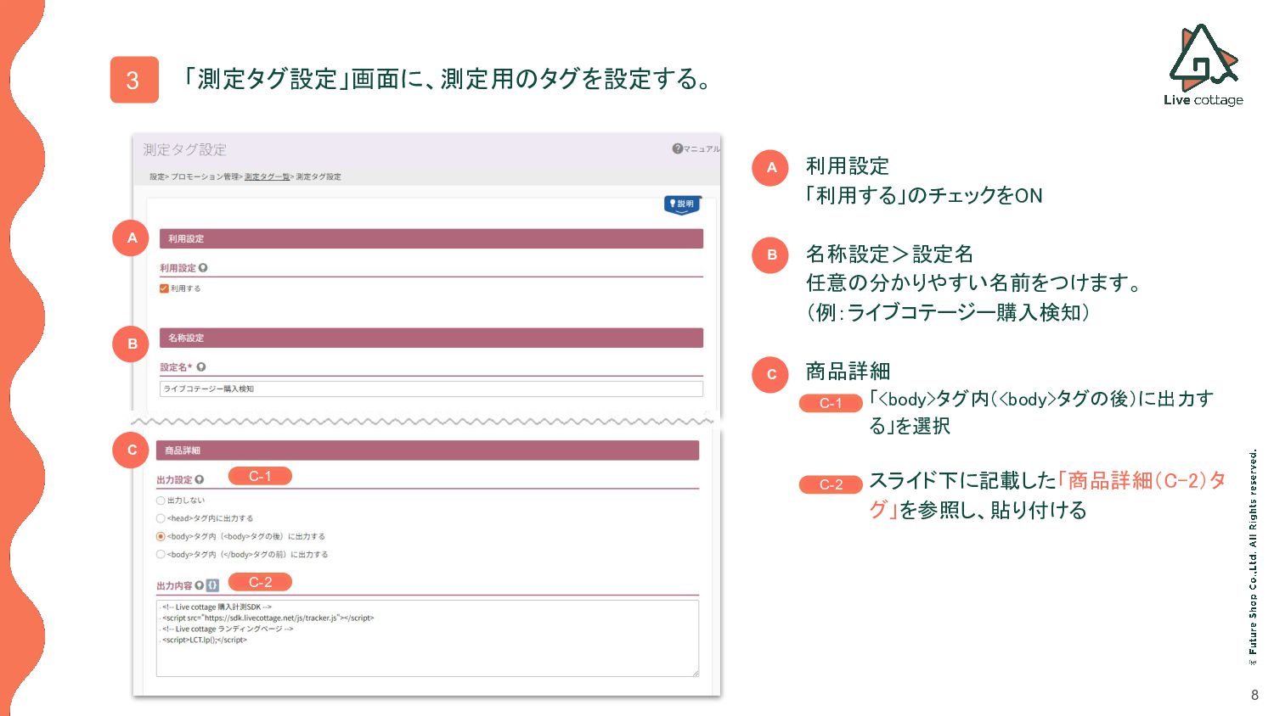
Task: Click the tracker.js script source line
Action: [268, 618]
